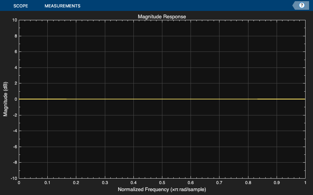Open the help question mark icon
The width and height of the screenshot is (313, 195).
[302, 5]
